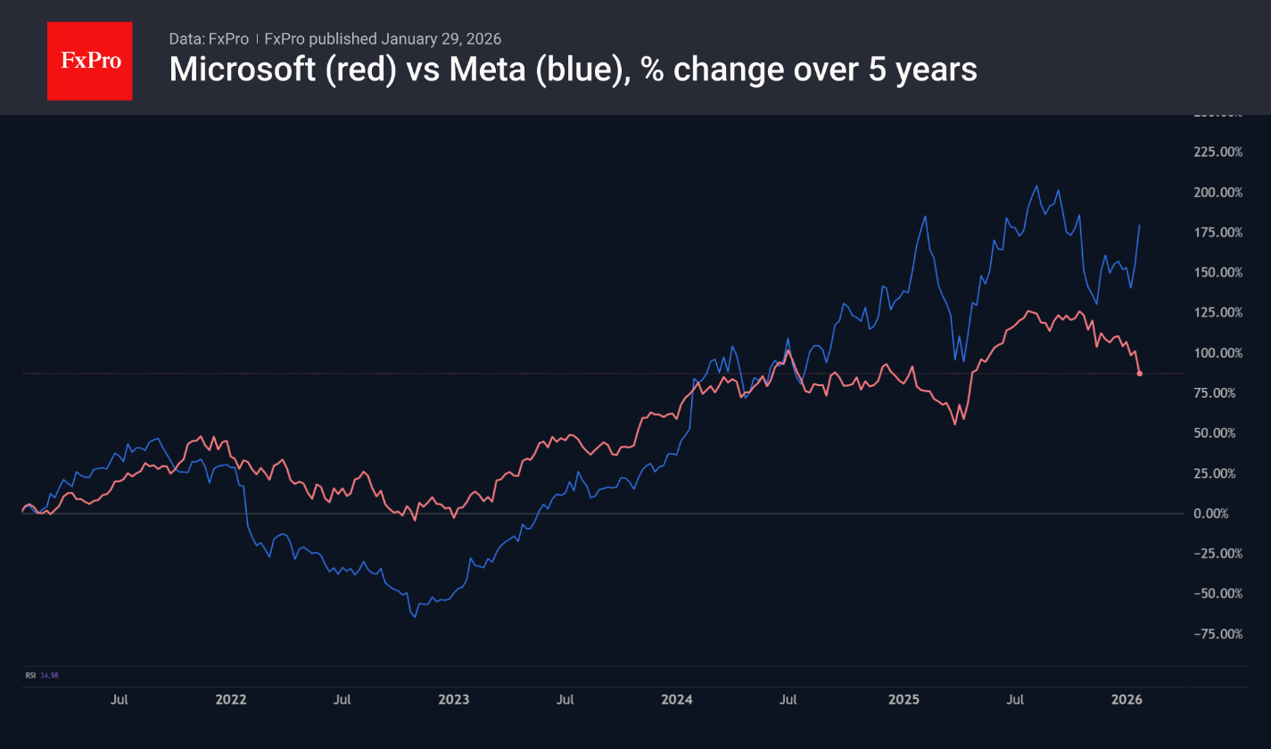Click the red endpoint dot on Microsoft line
1271x749 pixels.
point(1140,374)
